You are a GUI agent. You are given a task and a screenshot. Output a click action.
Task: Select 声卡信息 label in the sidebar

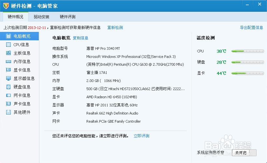22,104
